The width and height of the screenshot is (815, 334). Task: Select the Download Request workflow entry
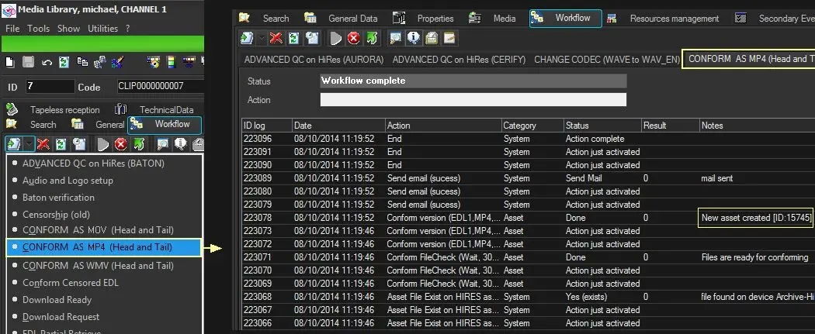click(61, 316)
